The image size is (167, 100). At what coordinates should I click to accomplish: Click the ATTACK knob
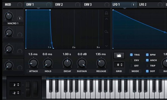pyautogui.click(x=33, y=63)
